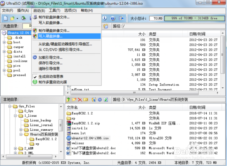
Task: Choose 从软盘/硬盘驱动器提取引导扇区 entry
Action: point(67,44)
